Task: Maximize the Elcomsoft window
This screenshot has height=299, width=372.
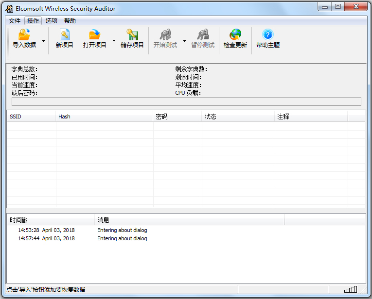Action: coord(338,7)
